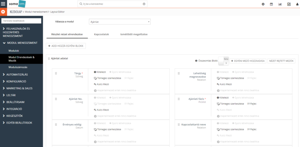Grab Kapcsolattartó neve field drag handle
Image resolution: width=300 pixels, height=147 pixels.
tap(179, 125)
